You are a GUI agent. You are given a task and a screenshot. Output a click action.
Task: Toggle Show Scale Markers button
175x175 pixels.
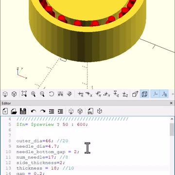[x=164, y=94]
